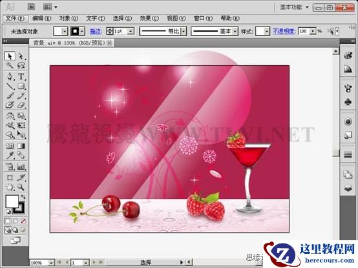Reset to default fill and stroke
This screenshot has width=358, height=268.
coord(8,212)
